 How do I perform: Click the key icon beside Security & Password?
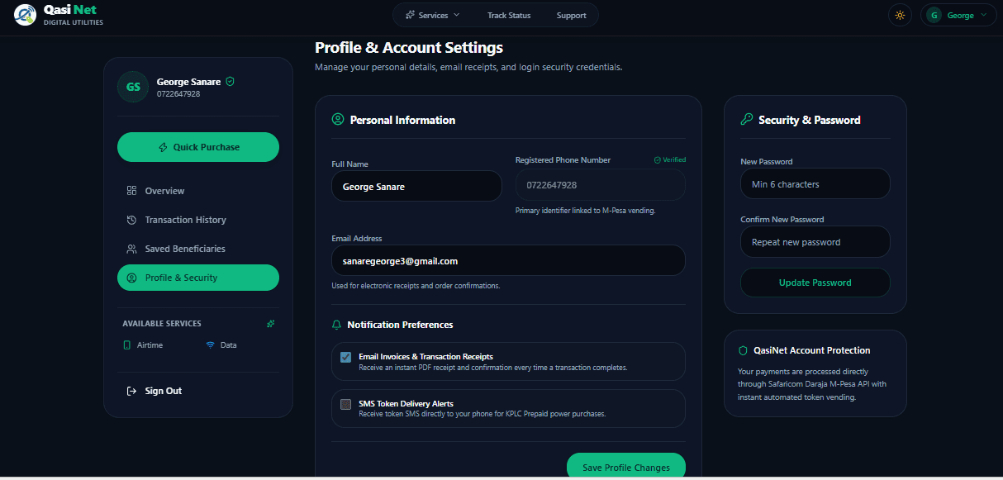coord(746,120)
